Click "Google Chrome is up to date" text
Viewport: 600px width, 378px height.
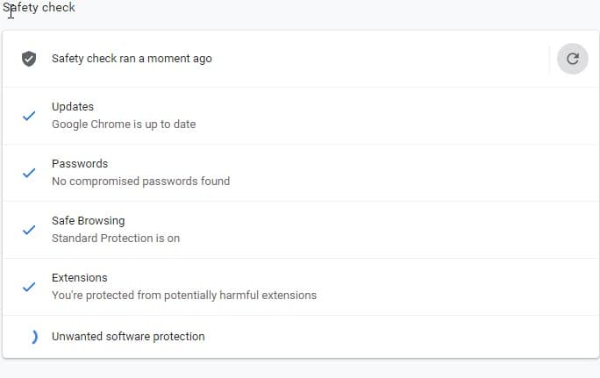[124, 125]
